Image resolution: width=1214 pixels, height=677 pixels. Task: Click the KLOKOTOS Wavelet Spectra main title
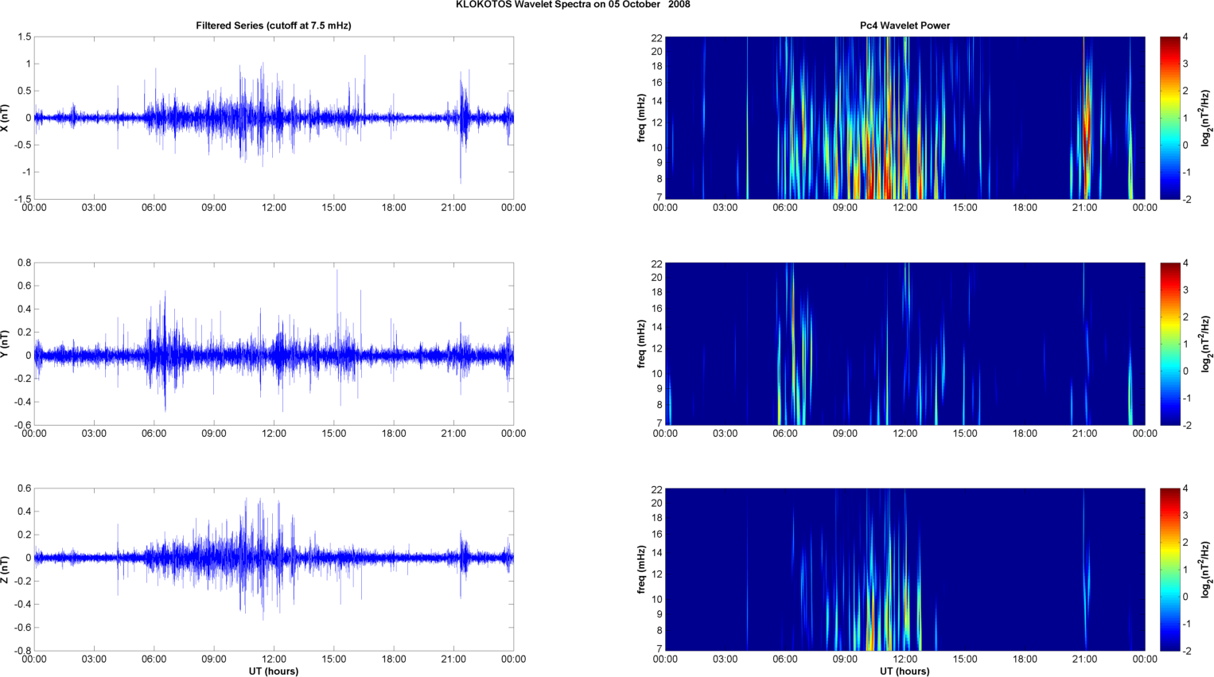[x=573, y=5]
